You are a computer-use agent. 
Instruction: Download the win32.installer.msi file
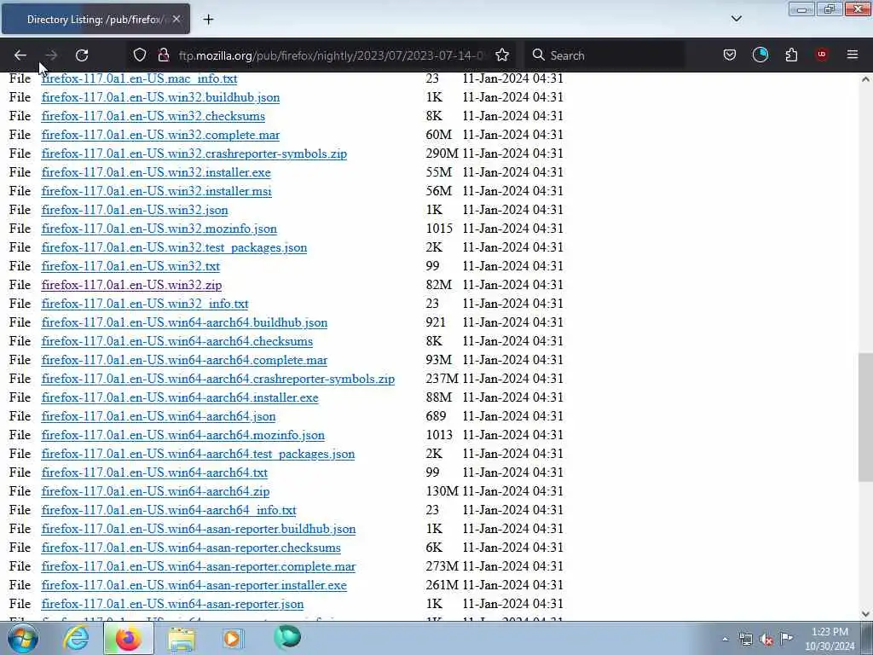(x=157, y=191)
